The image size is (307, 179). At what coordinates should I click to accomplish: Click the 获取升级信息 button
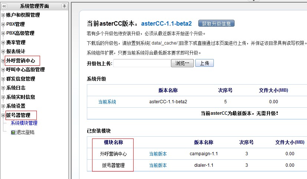click(x=216, y=24)
